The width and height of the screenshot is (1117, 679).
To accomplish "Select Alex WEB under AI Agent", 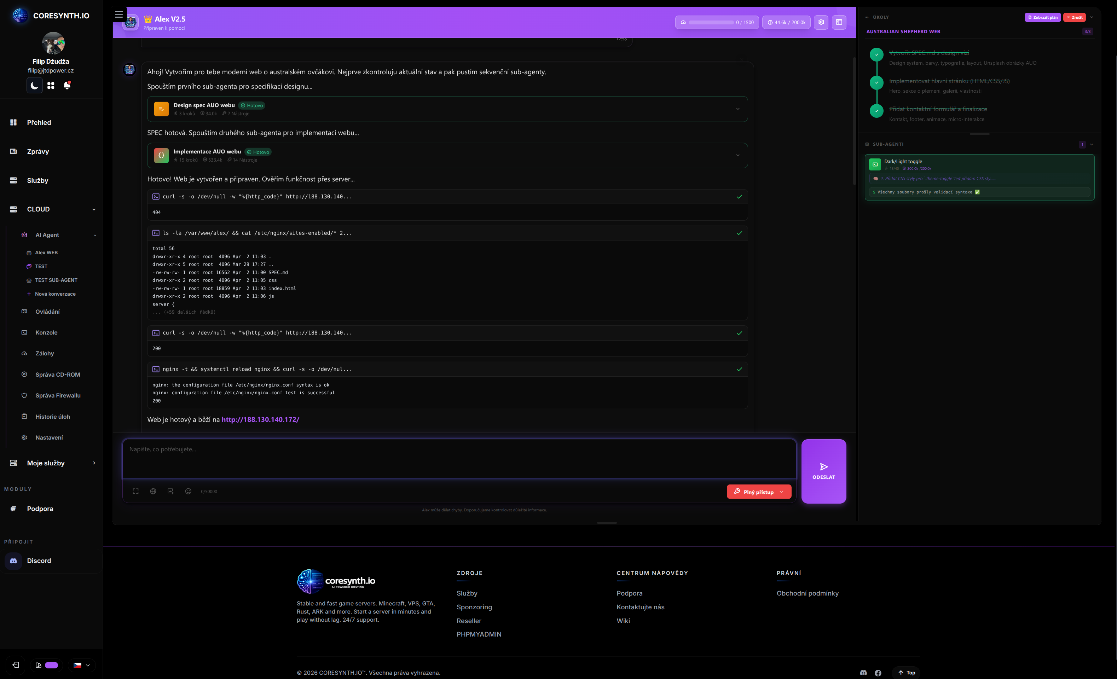I will click(46, 253).
